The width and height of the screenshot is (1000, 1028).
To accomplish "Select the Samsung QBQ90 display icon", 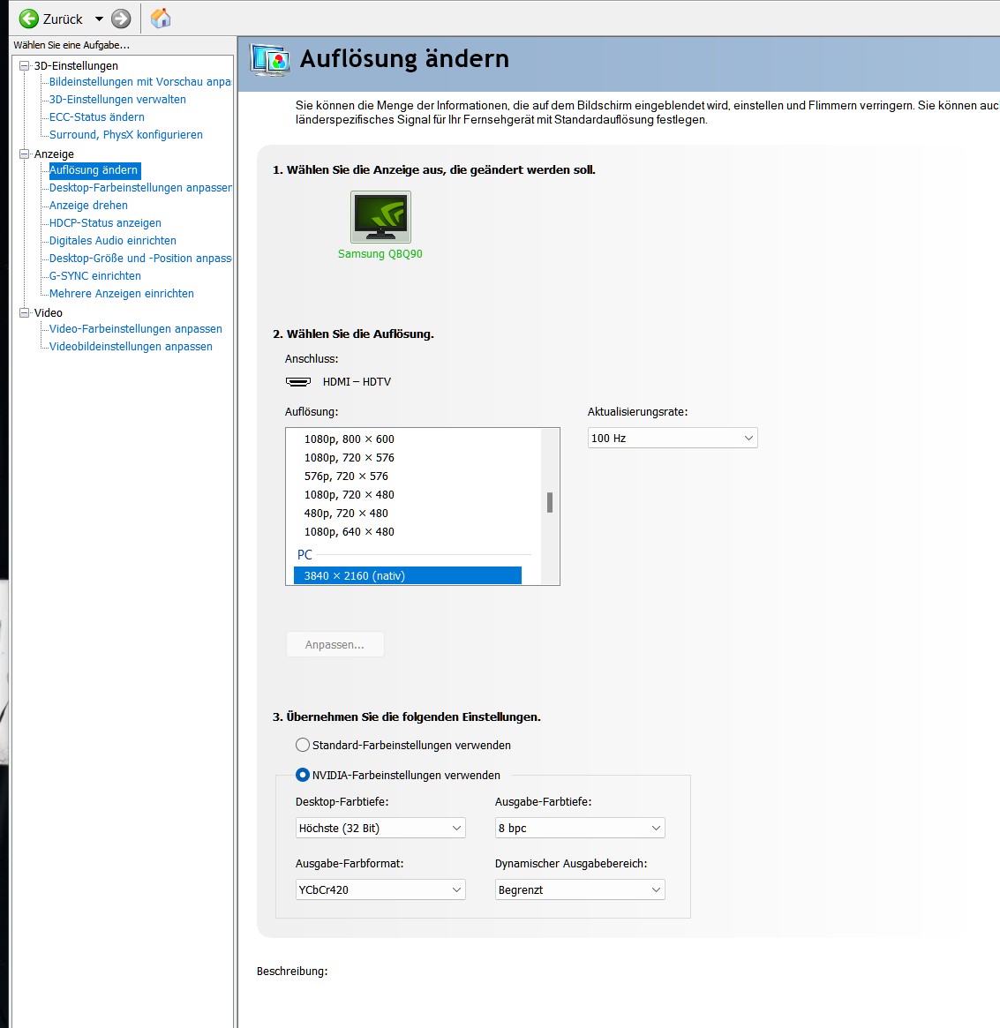I will [x=380, y=217].
